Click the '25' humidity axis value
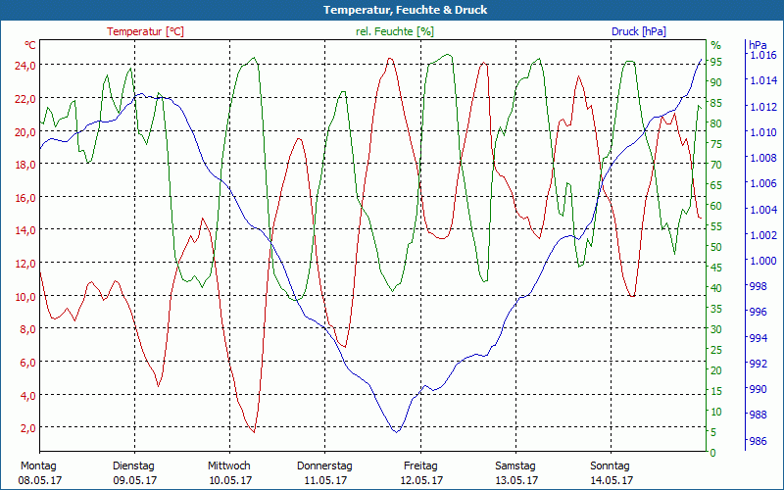 [716, 350]
